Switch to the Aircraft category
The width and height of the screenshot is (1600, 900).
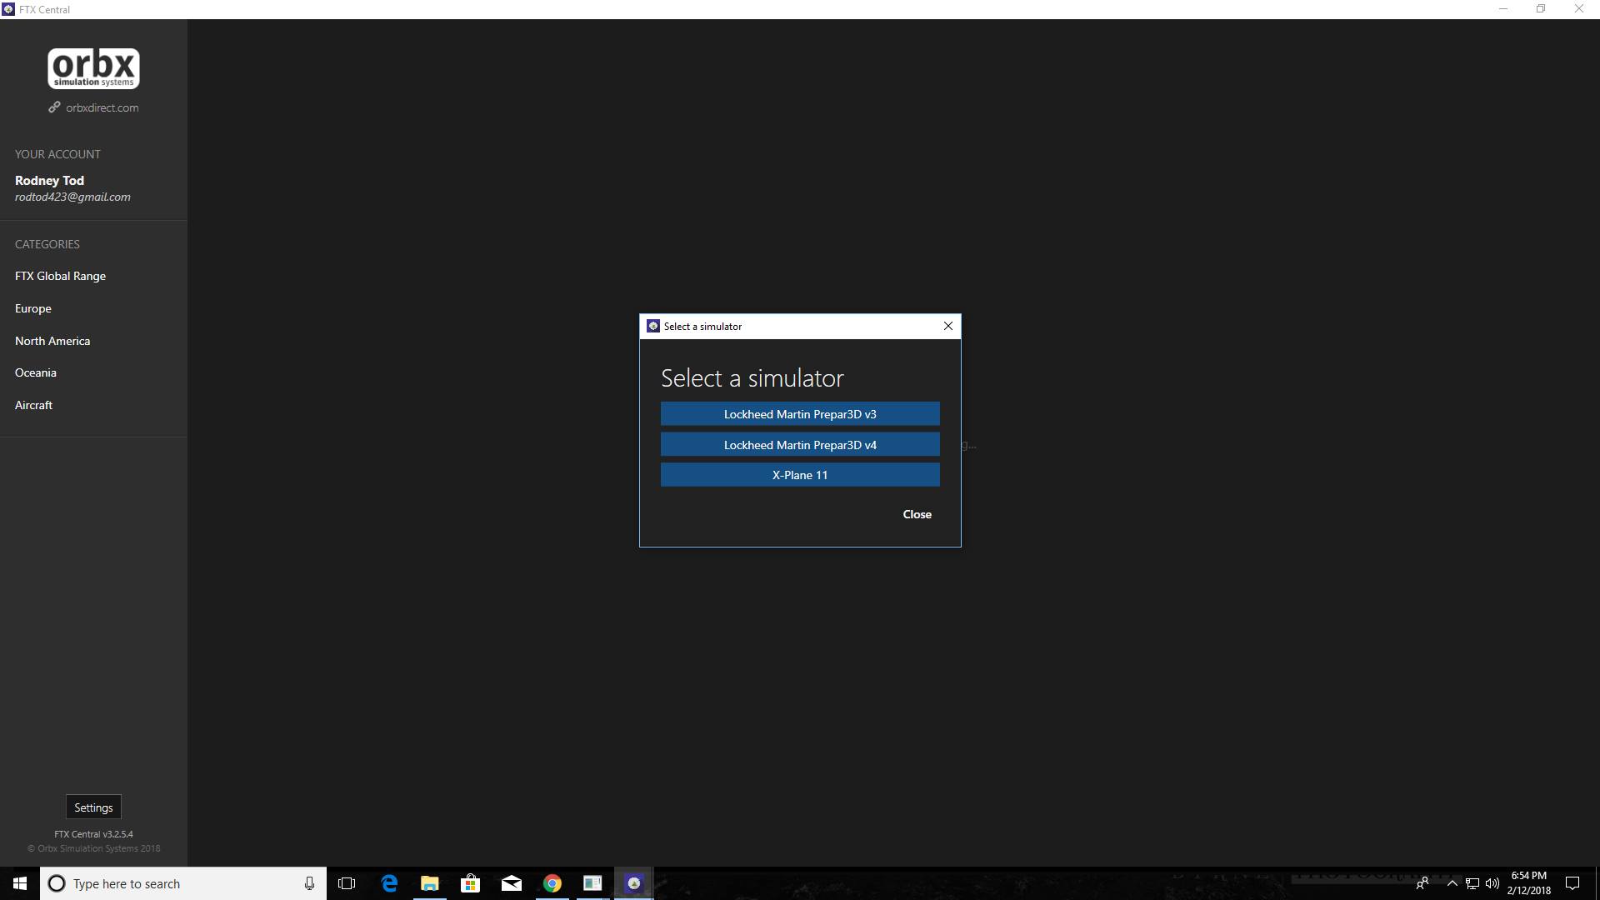[33, 405]
